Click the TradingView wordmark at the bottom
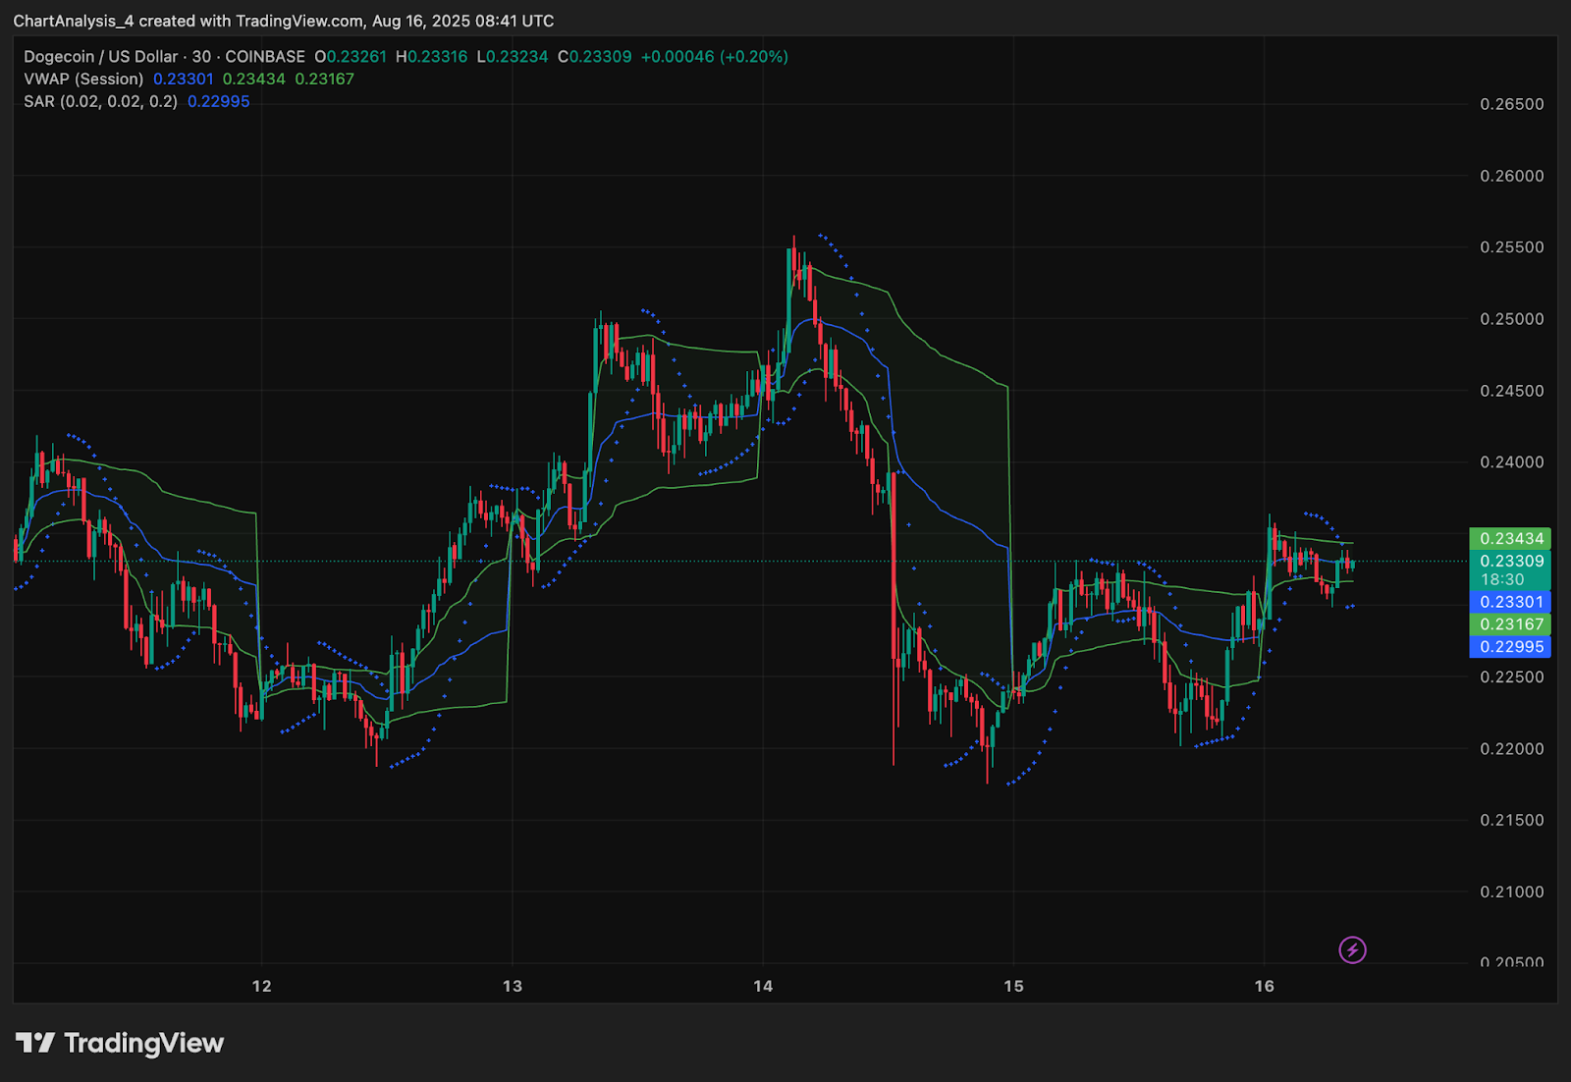Image resolution: width=1571 pixels, height=1082 pixels. tap(143, 1044)
